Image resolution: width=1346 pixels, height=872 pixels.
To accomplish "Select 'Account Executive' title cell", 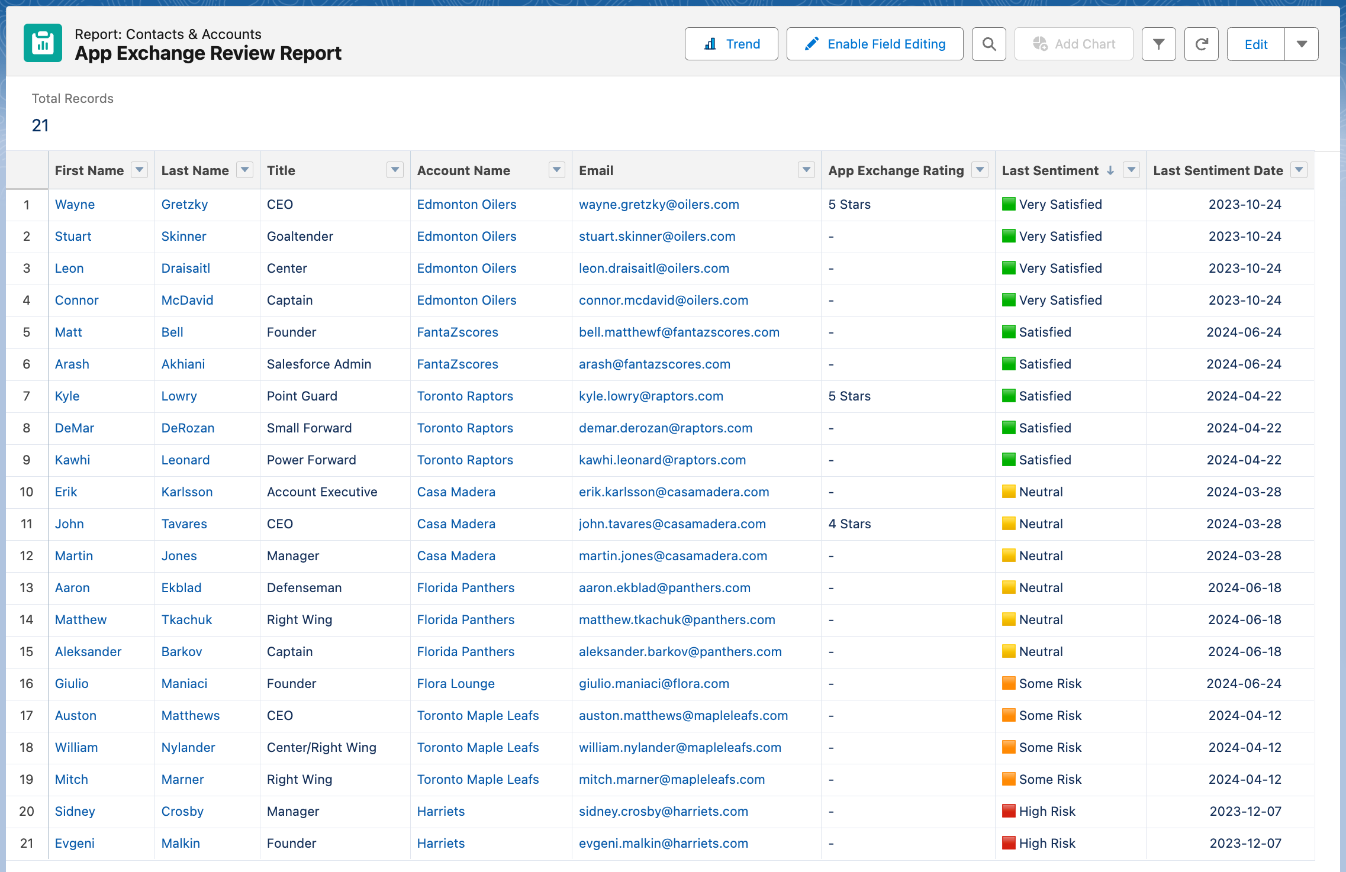I will coord(322,492).
